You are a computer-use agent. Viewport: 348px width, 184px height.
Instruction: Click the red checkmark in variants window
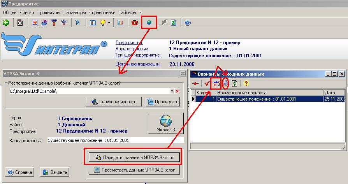207,83
